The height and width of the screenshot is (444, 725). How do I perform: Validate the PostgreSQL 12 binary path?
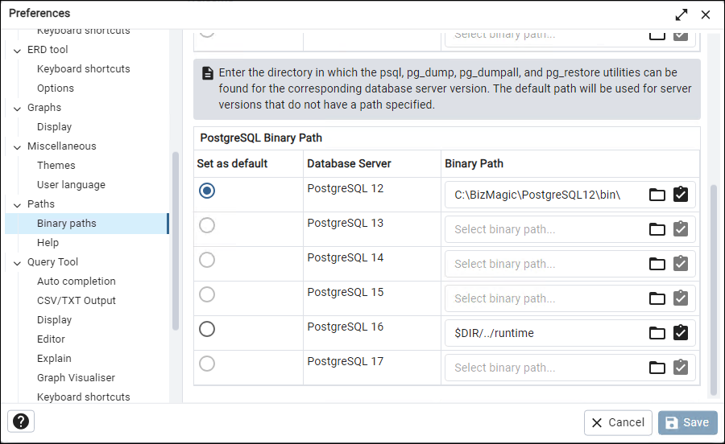click(681, 195)
